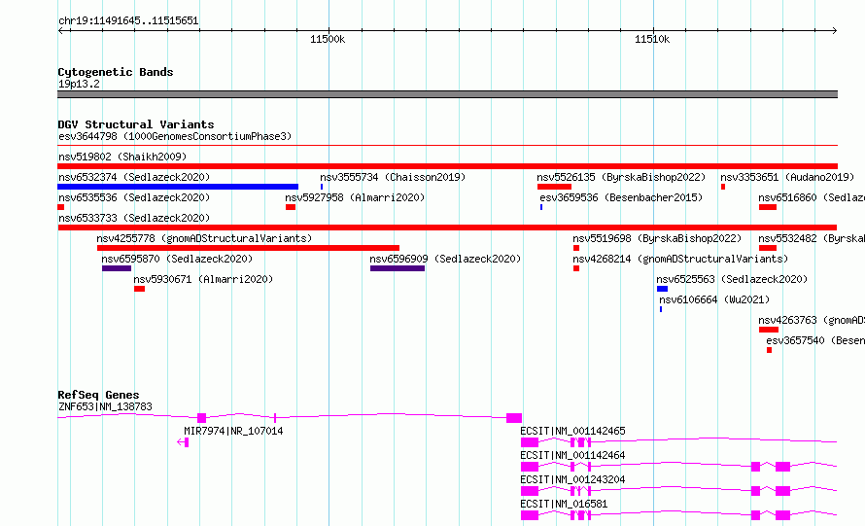Click the 11500k ruler position label
Screen dimensions: 865x526
pos(328,39)
